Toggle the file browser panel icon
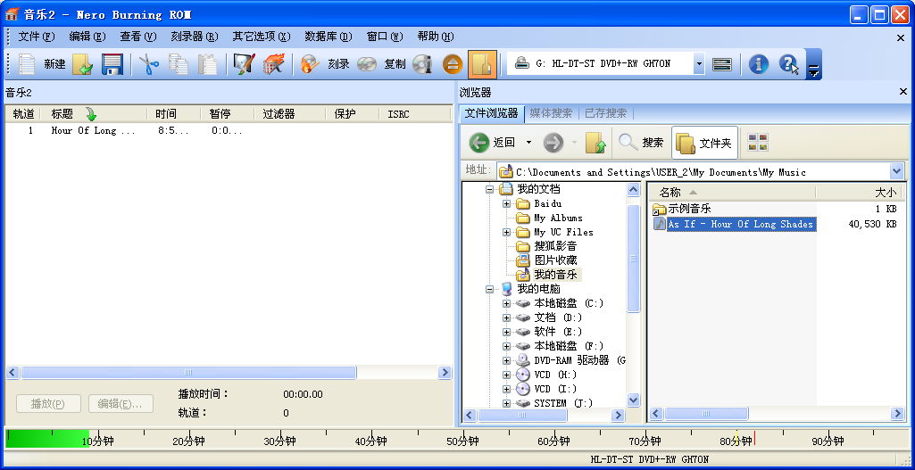 pos(482,64)
